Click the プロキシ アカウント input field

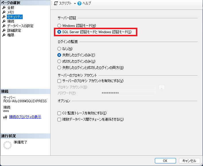point(128,87)
